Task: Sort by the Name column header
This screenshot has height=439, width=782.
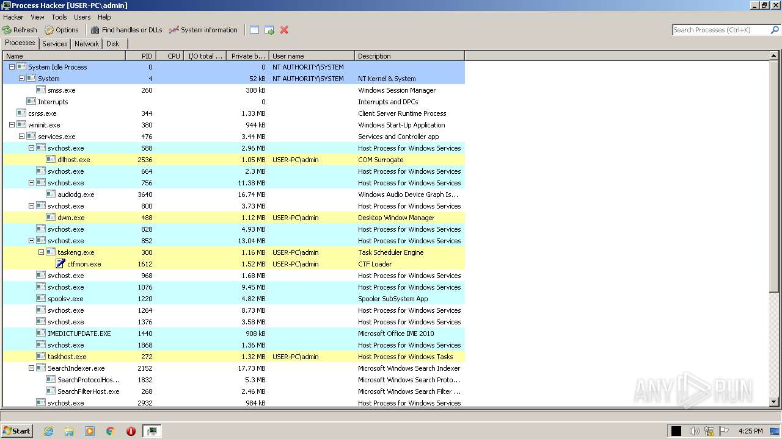Action: point(64,56)
